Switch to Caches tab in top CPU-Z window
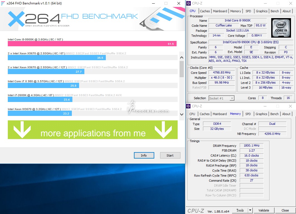The height and width of the screenshot is (214, 296). (205, 11)
